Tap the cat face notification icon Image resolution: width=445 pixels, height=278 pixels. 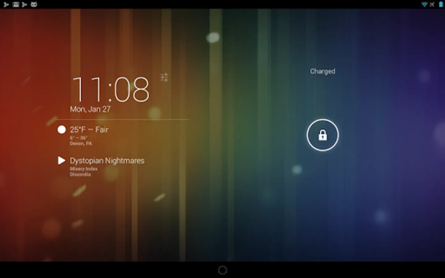click(x=34, y=4)
